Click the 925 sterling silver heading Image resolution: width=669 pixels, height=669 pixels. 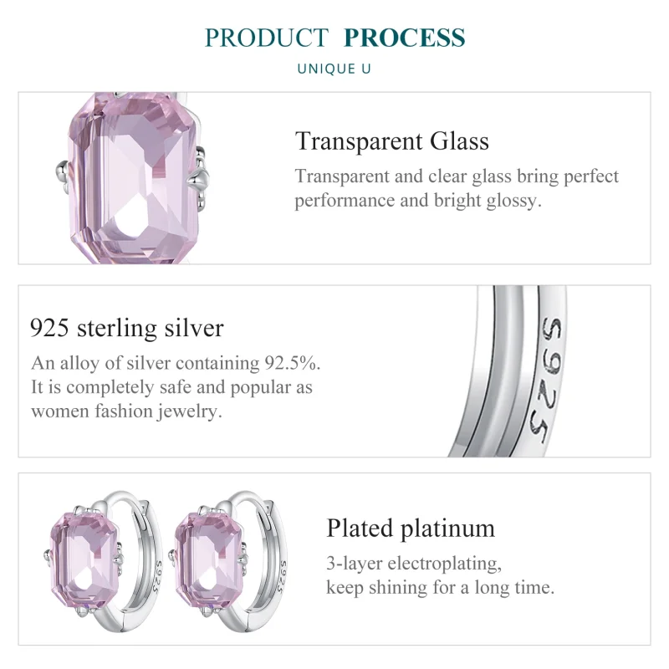click(x=126, y=327)
